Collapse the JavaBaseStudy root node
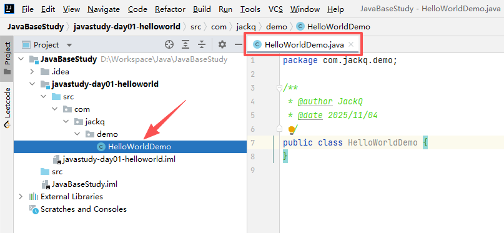 pos(21,59)
